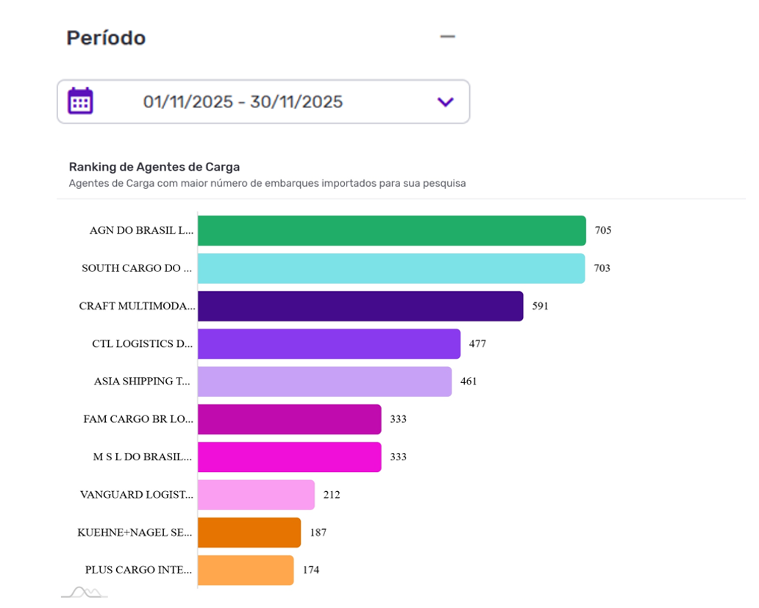This screenshot has width=759, height=608.
Task: Click the CRAFT MULTIMODA... agent label
Action: coord(138,306)
